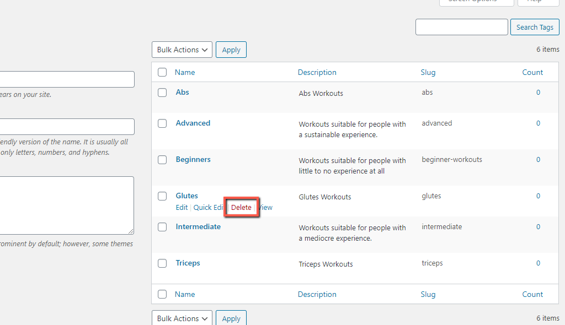Click the count 0 for Triceps
The height and width of the screenshot is (325, 565).
539,263
